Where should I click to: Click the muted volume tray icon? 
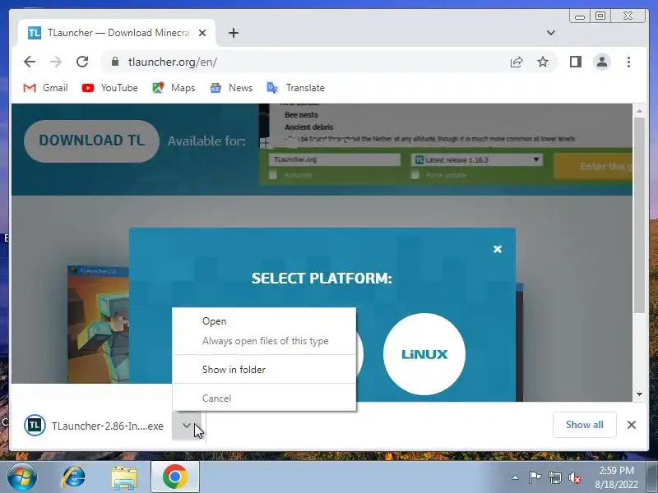(575, 477)
